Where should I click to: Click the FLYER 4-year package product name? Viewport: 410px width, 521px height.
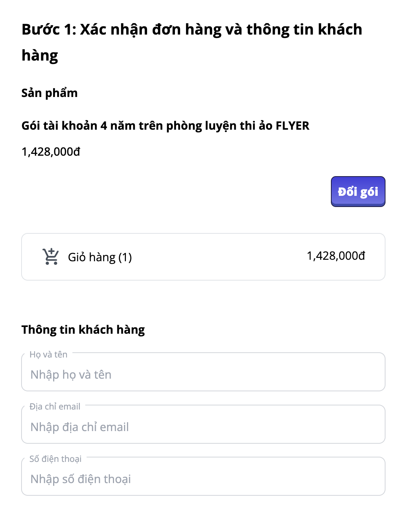(165, 126)
